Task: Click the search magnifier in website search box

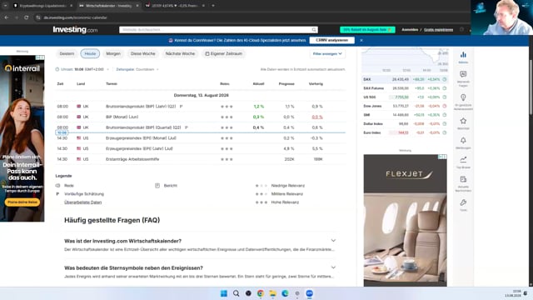Action: click(314, 30)
